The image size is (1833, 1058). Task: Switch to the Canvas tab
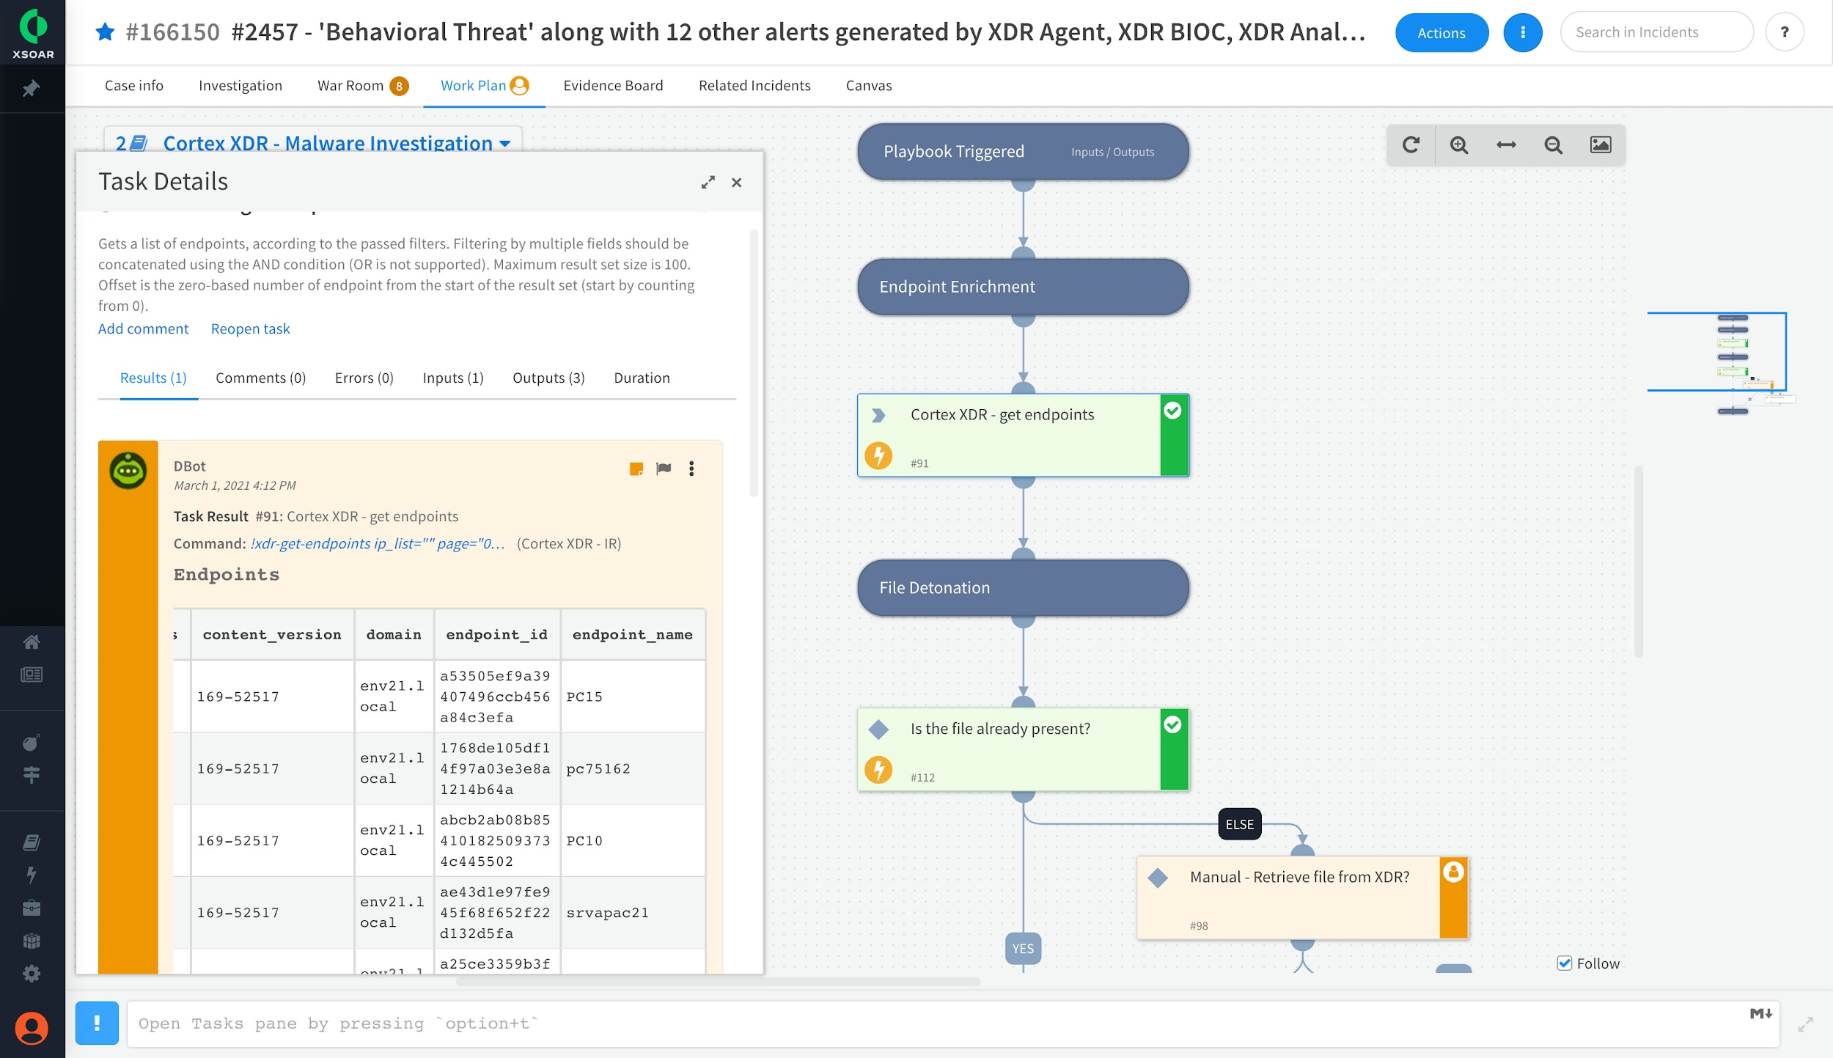[x=869, y=85]
